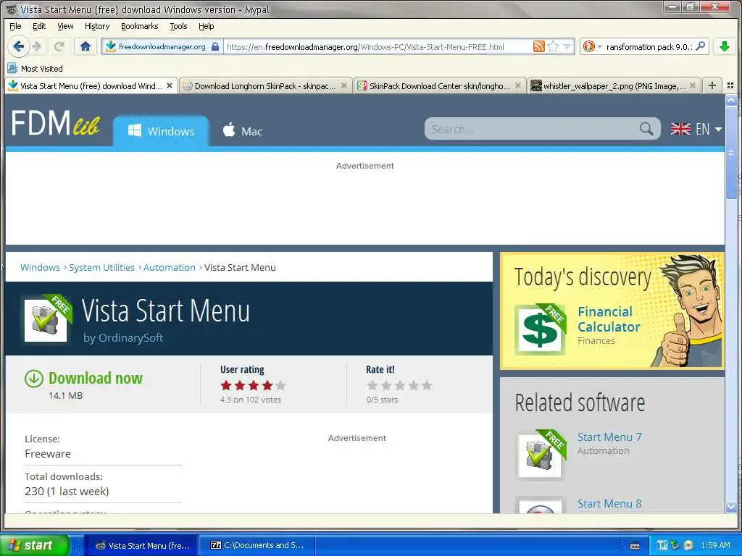Open the downloads green arrow button

(x=724, y=46)
